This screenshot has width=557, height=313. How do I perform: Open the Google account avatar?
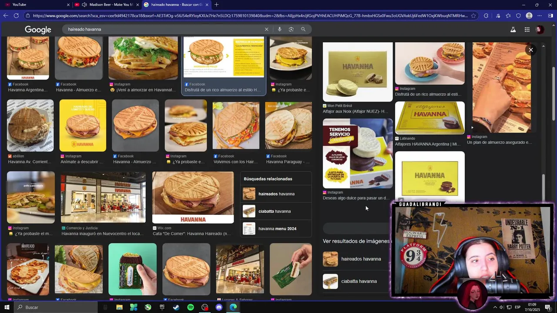(540, 30)
